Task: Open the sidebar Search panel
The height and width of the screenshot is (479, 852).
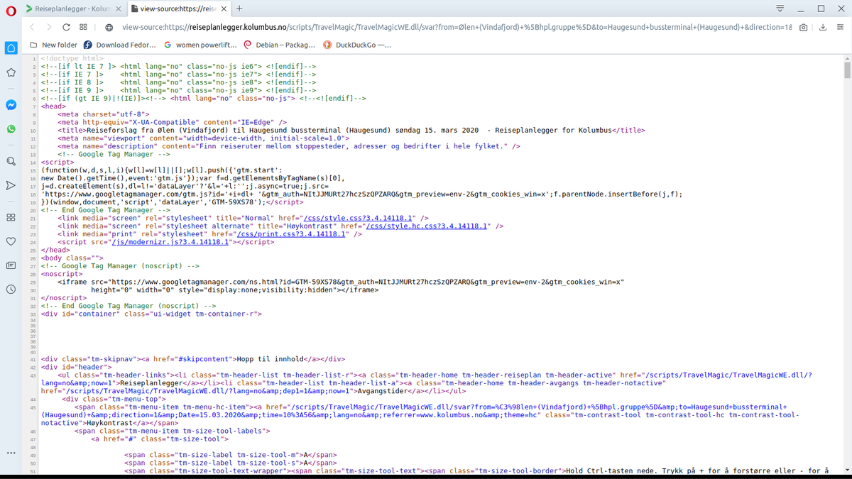Action: coord(11,161)
